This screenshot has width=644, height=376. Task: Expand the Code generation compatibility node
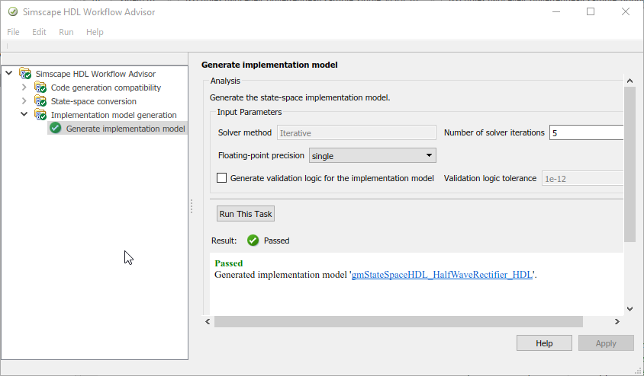coord(24,88)
